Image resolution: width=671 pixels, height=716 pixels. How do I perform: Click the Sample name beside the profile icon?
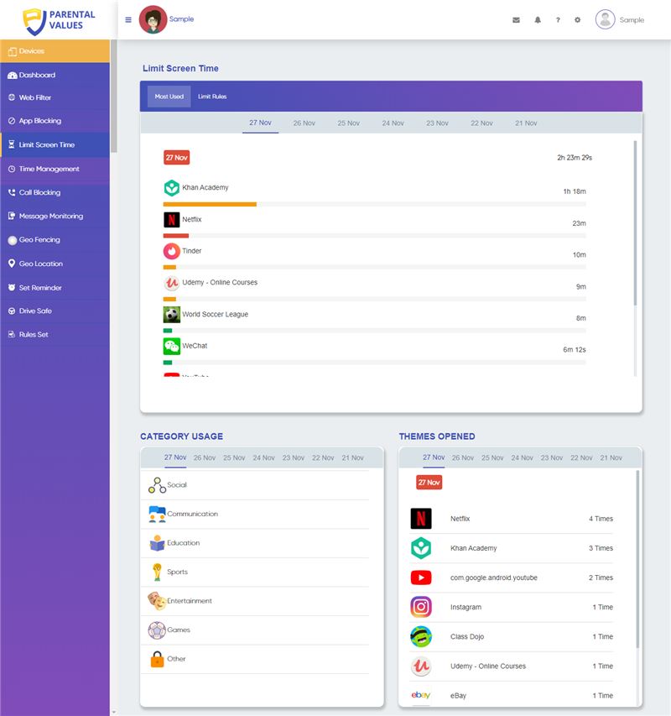pos(632,20)
